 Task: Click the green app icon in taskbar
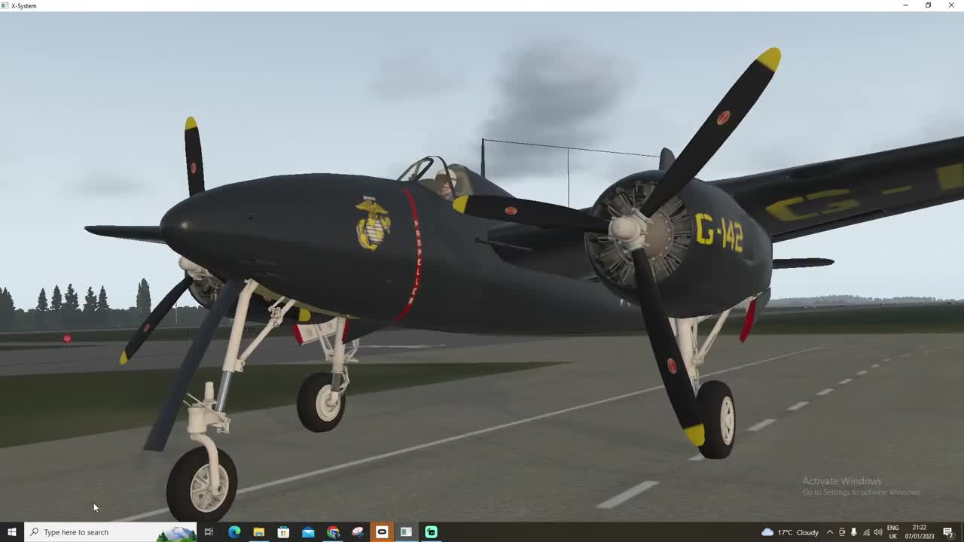tap(431, 532)
